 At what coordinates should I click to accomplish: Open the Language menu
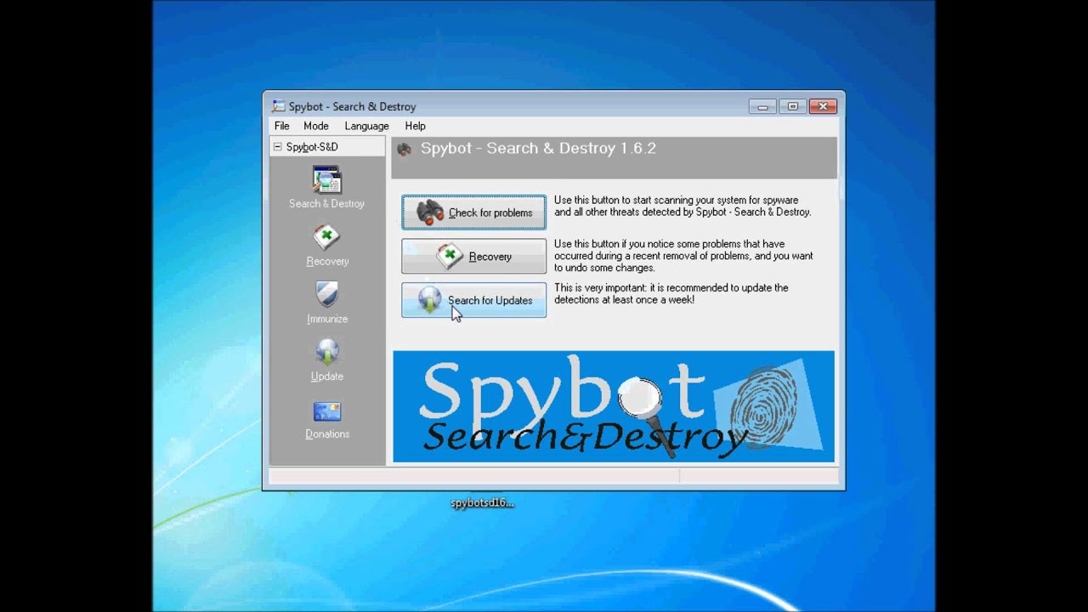coord(366,126)
